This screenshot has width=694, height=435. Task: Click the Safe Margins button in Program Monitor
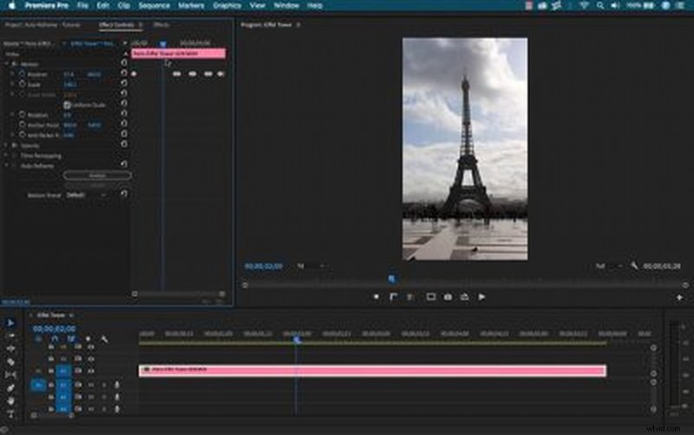tap(430, 296)
